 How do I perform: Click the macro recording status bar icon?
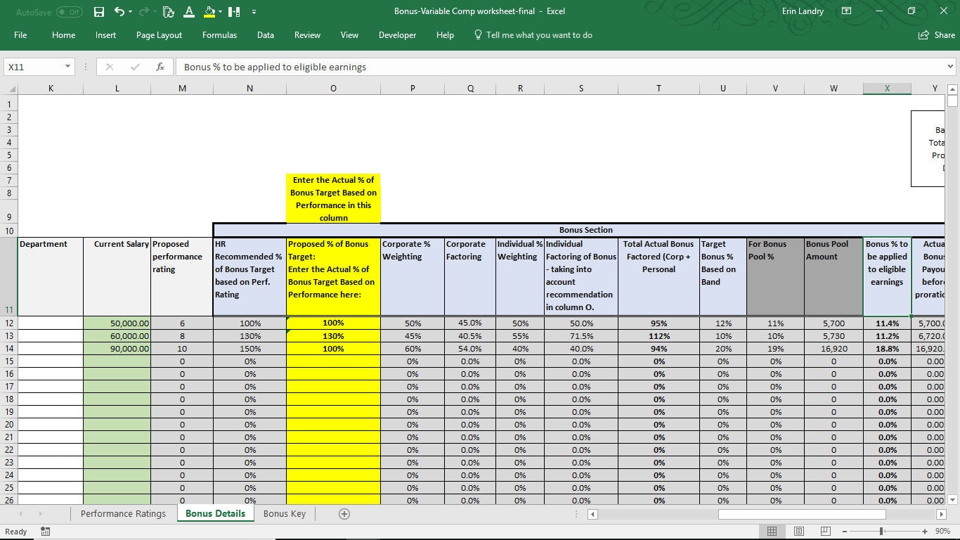point(45,532)
